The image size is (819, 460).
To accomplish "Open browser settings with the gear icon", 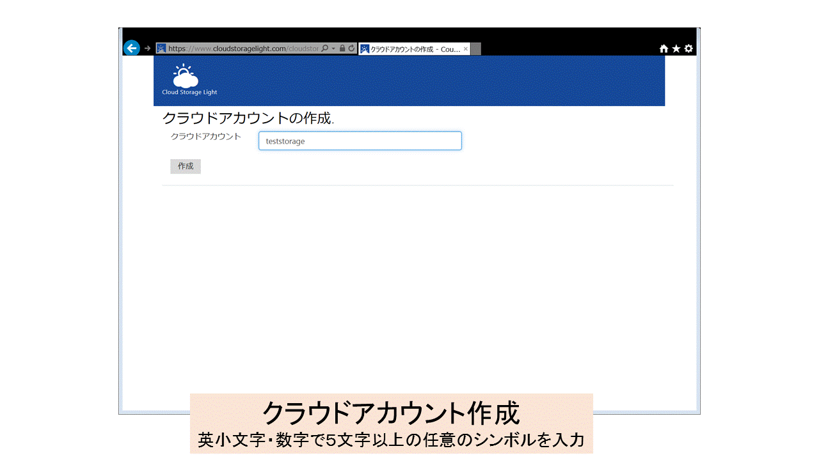I will (x=688, y=49).
